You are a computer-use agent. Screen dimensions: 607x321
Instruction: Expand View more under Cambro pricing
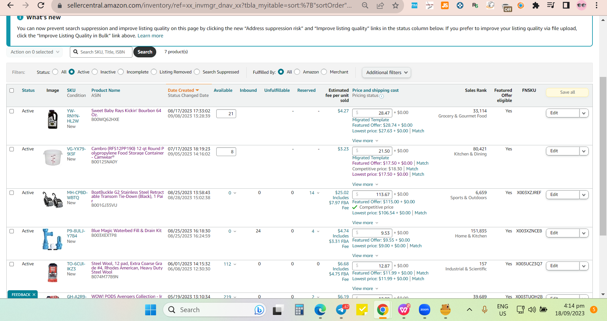pyautogui.click(x=365, y=184)
